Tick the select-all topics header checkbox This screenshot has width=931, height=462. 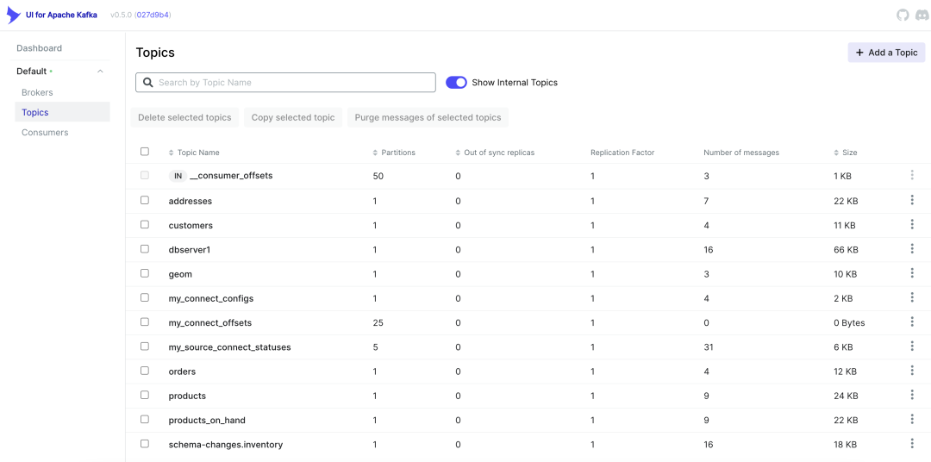pos(145,152)
